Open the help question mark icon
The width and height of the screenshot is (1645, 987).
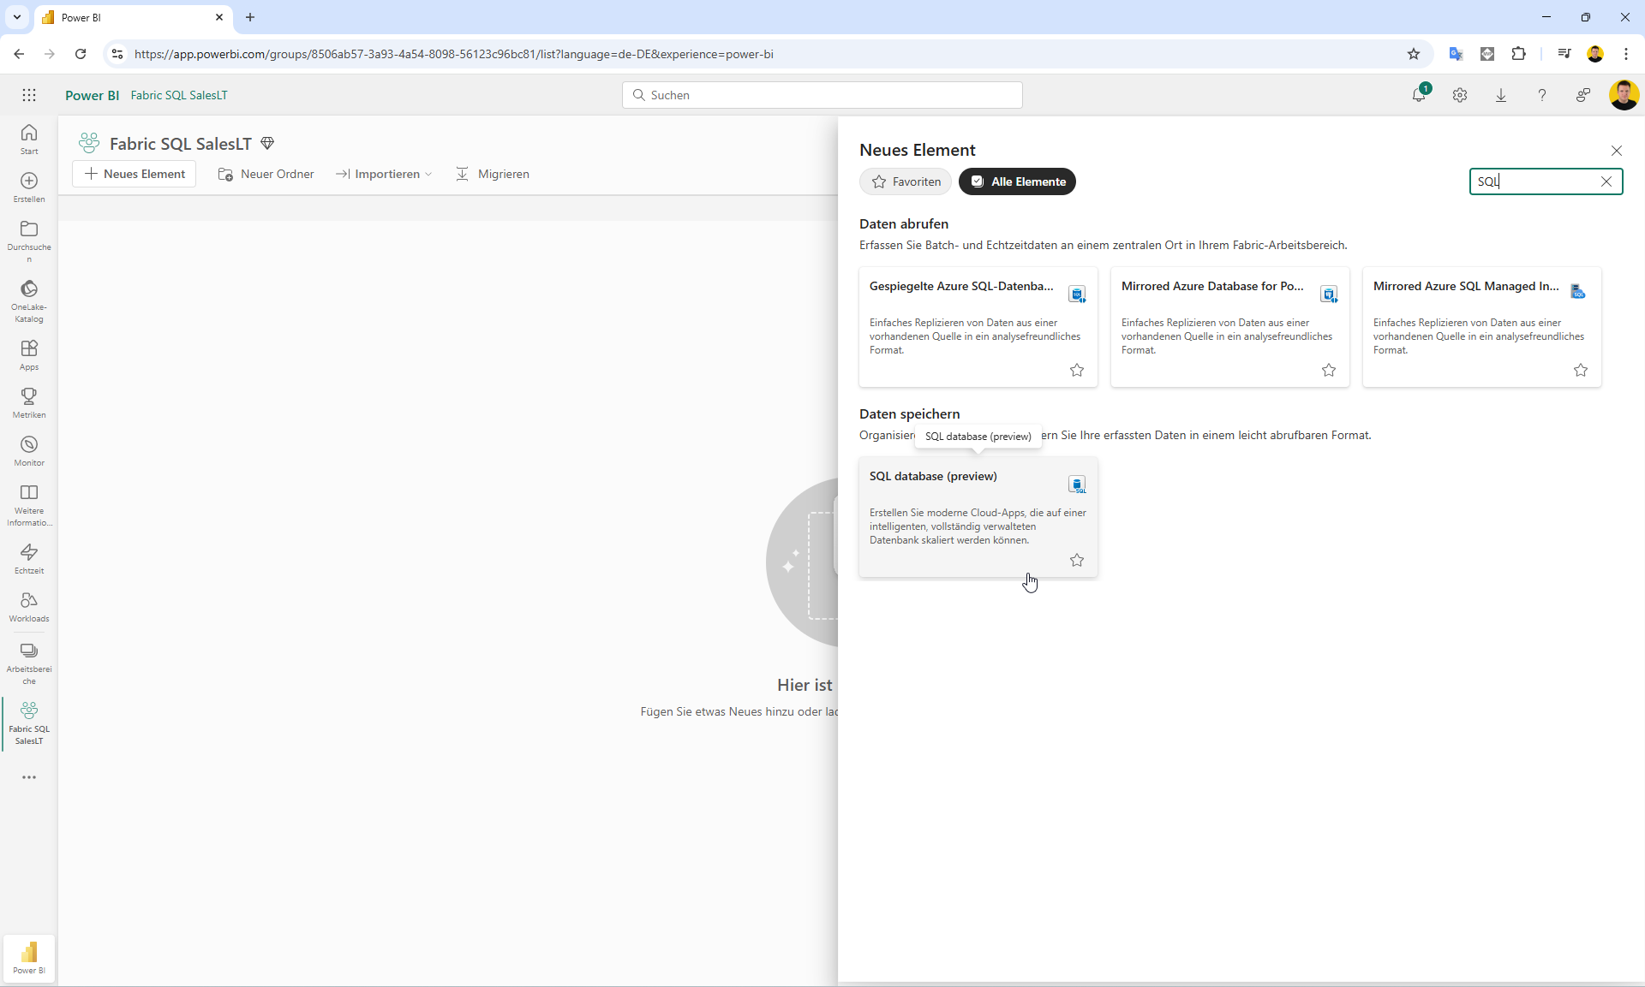pyautogui.click(x=1541, y=95)
